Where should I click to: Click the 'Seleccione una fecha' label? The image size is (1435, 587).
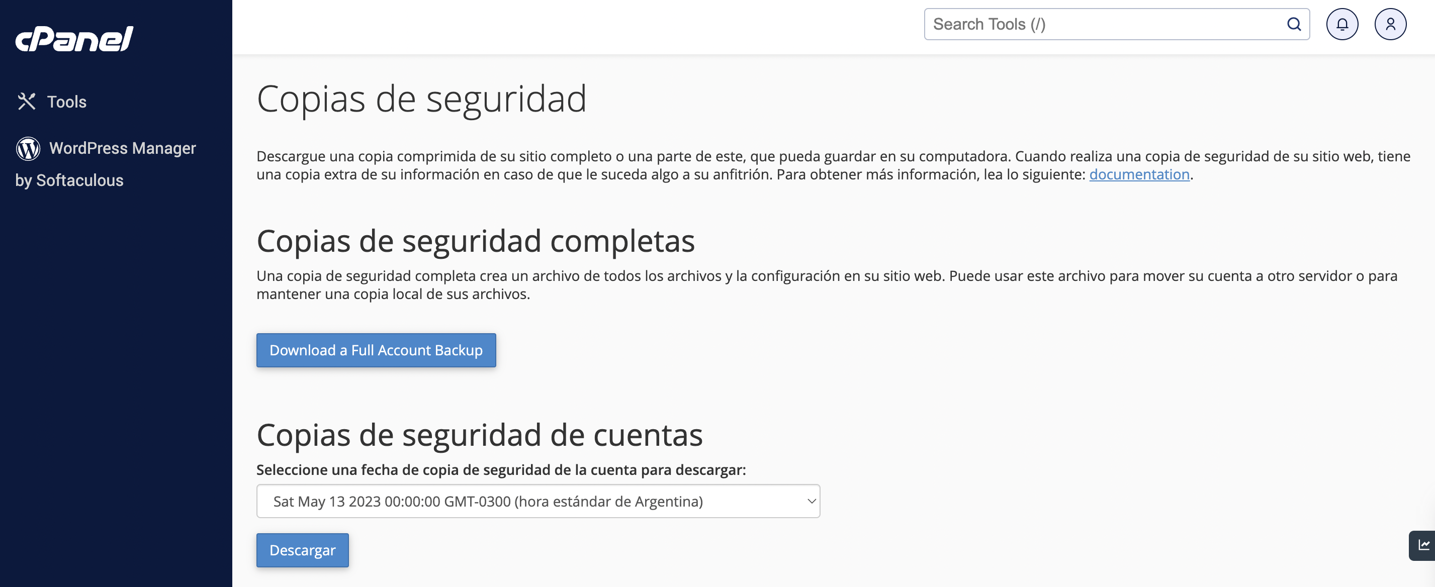pyautogui.click(x=501, y=469)
